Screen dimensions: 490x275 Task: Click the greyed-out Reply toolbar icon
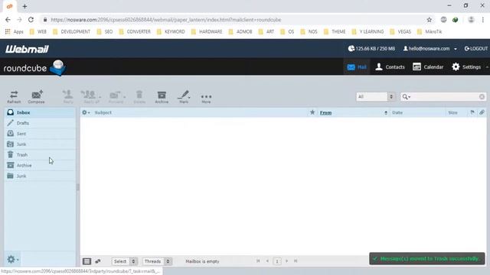[68, 97]
